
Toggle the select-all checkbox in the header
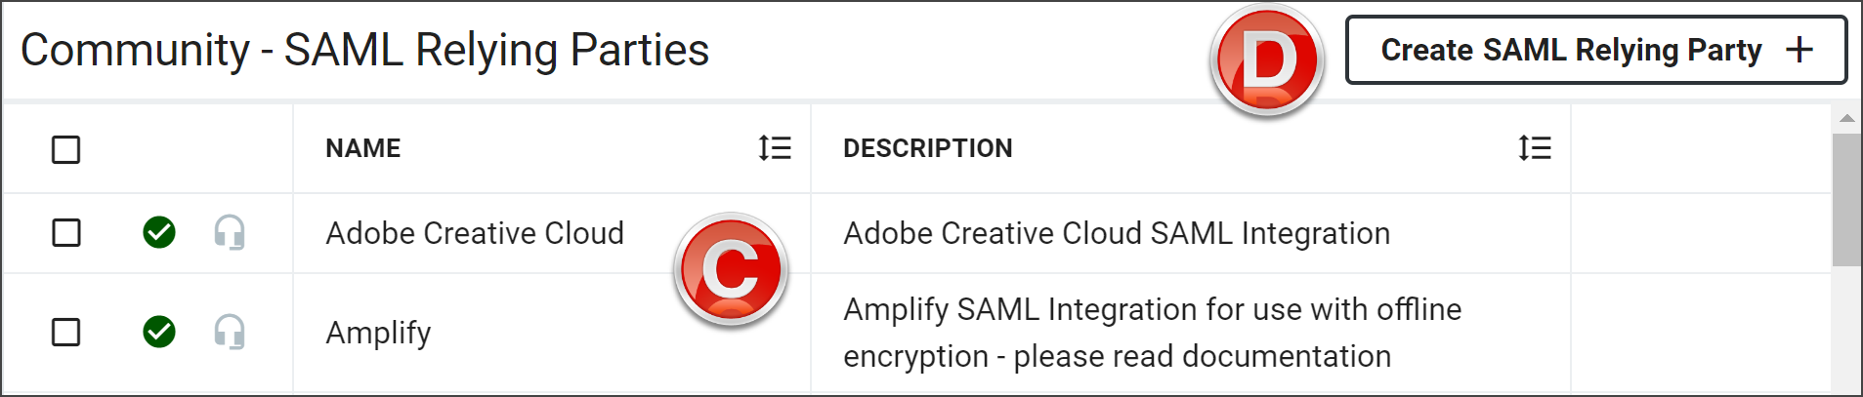[x=66, y=149]
